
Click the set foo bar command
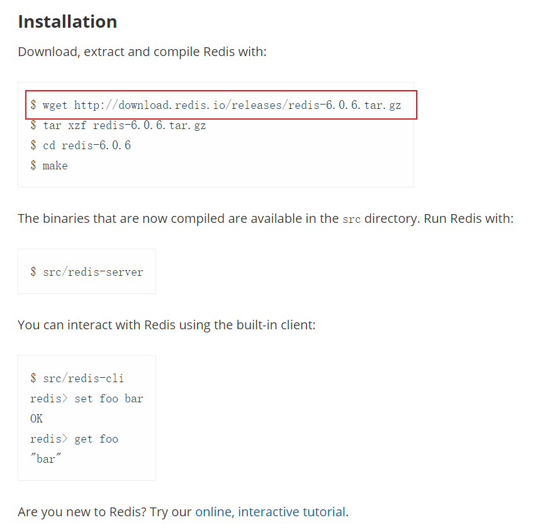coord(108,399)
